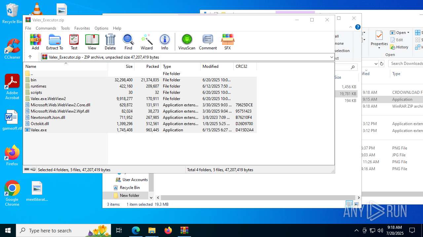This screenshot has height=237, width=423.
Task: Click the View toolbar icon
Action: 92,42
